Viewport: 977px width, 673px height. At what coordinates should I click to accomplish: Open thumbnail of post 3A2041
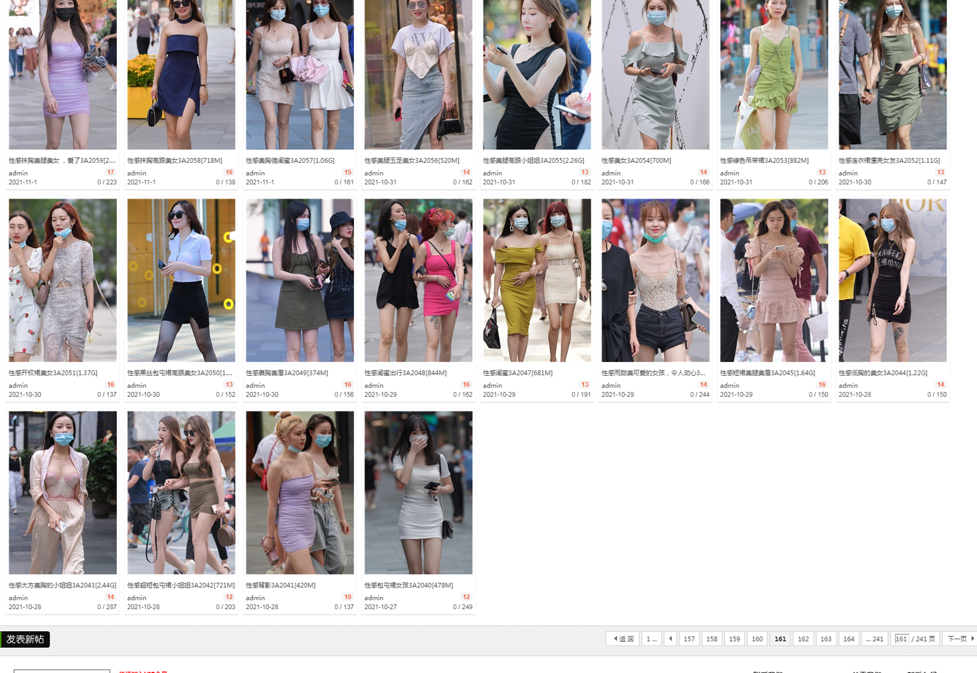[x=300, y=493]
